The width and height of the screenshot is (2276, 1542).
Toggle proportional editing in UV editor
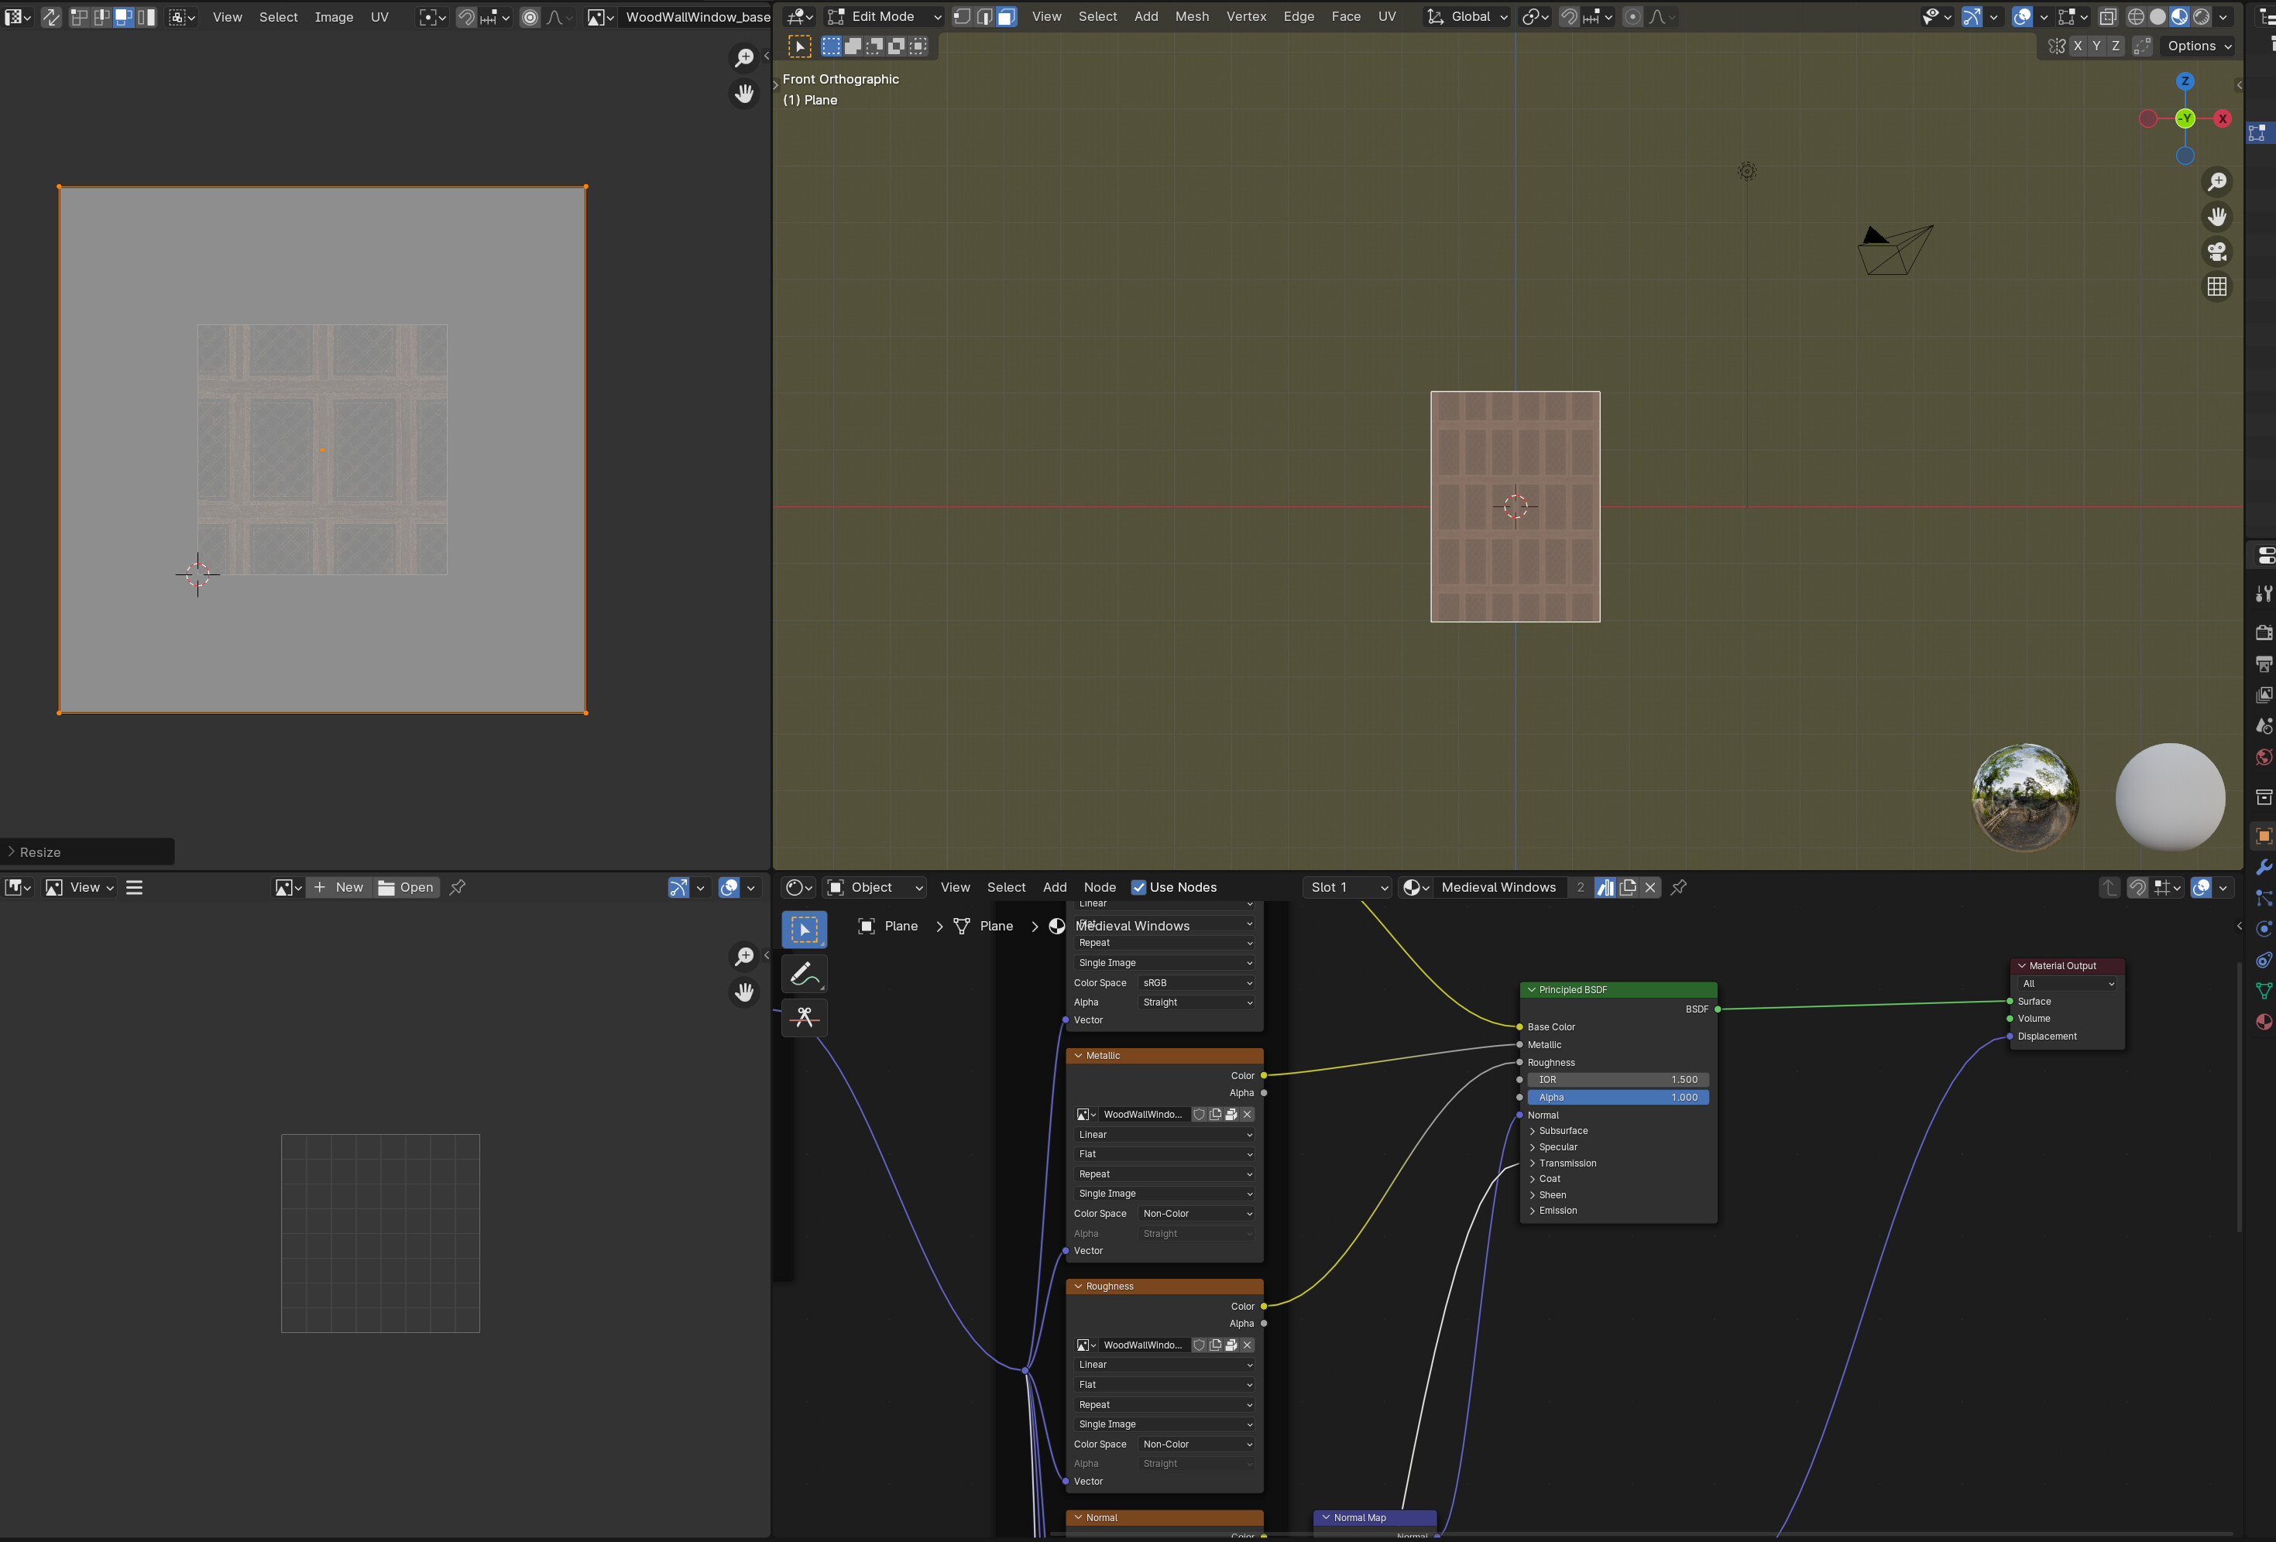[530, 17]
